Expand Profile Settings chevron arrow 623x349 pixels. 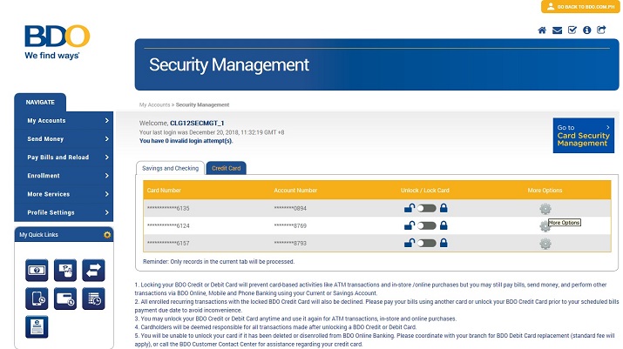107,212
